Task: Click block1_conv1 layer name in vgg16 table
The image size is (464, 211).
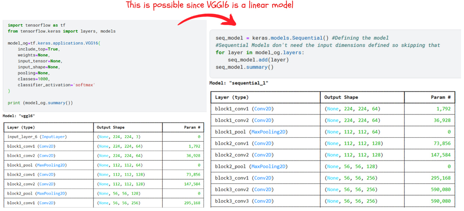Action: 31,146
